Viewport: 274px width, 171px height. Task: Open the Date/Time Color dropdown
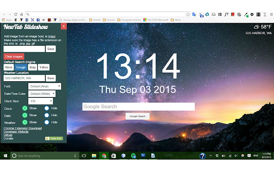click(42, 94)
